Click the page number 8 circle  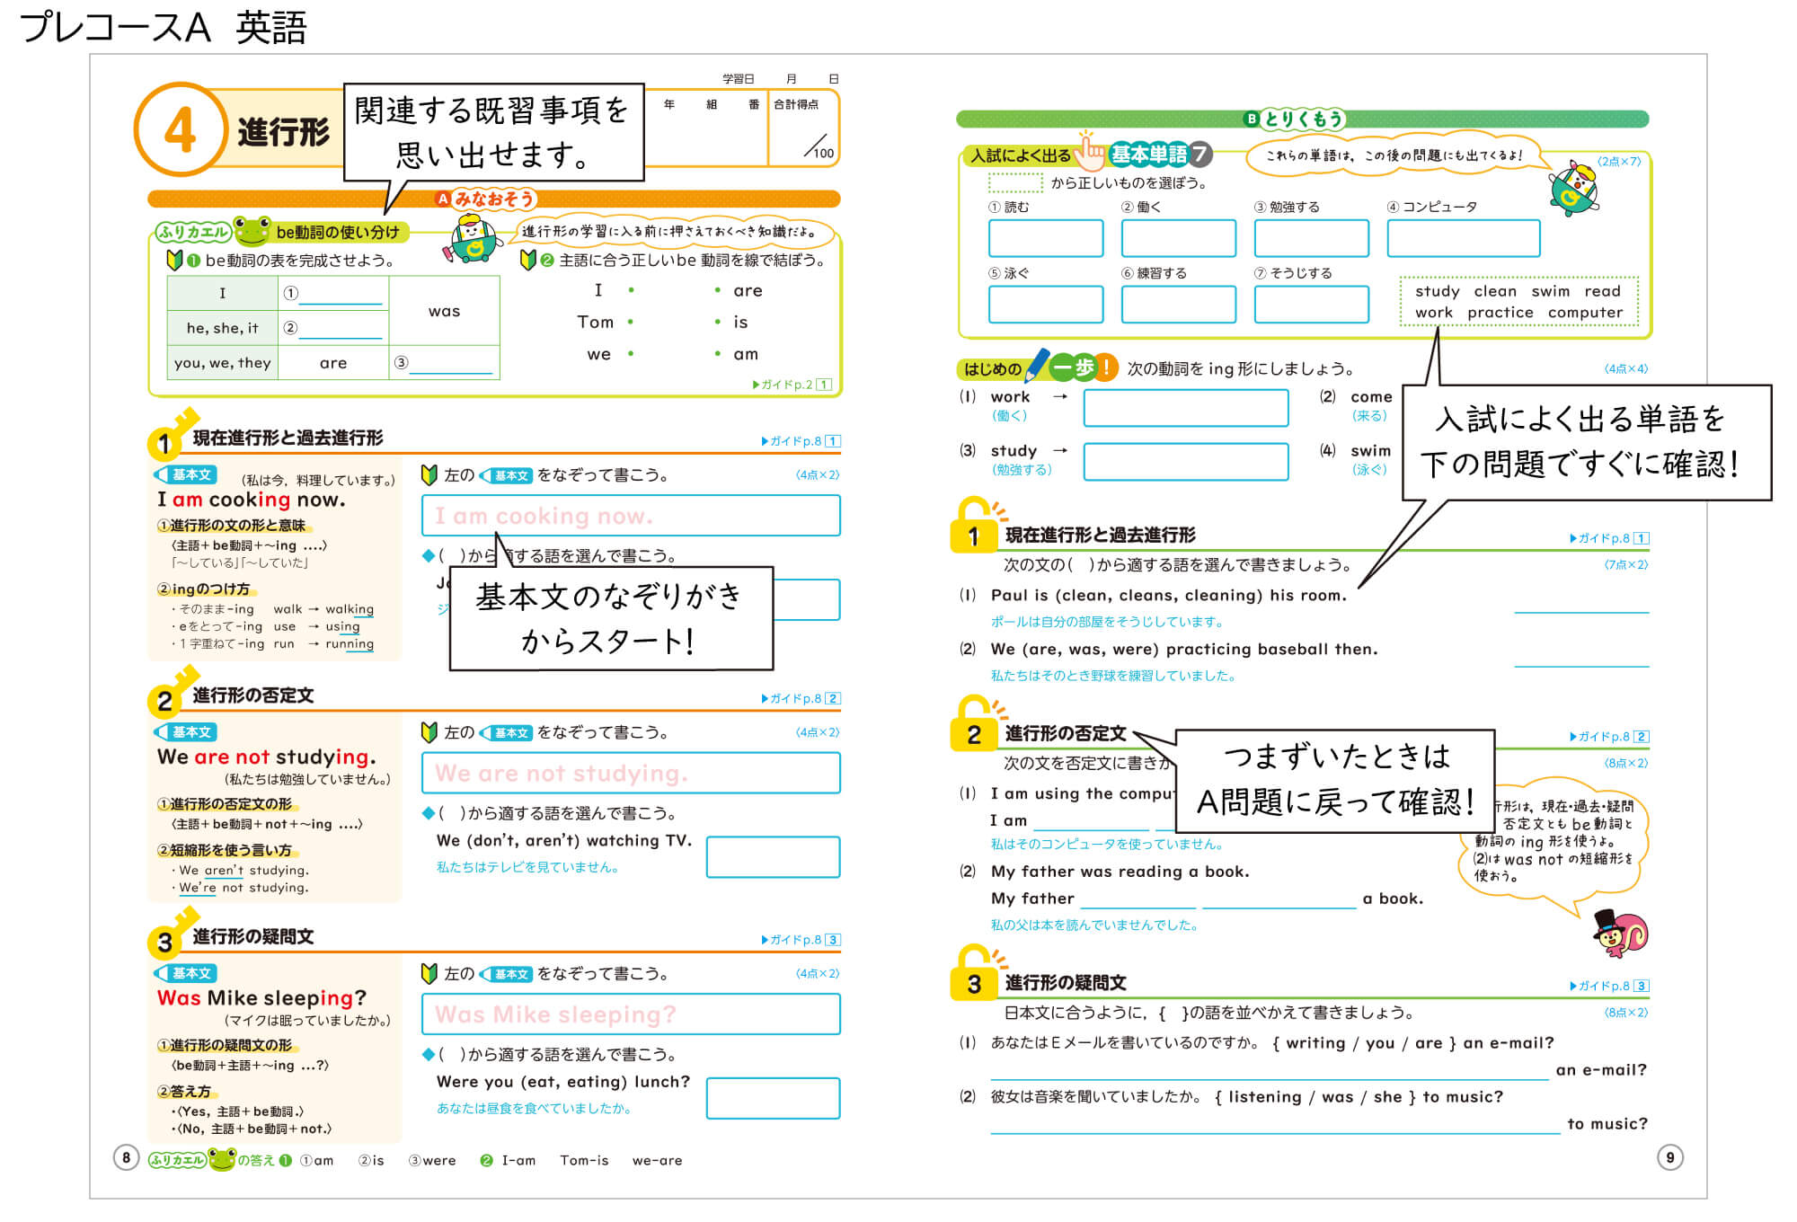[126, 1157]
